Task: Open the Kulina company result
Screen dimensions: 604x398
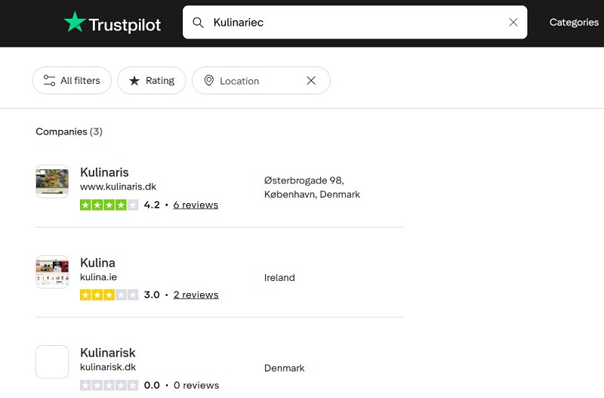Action: point(97,263)
